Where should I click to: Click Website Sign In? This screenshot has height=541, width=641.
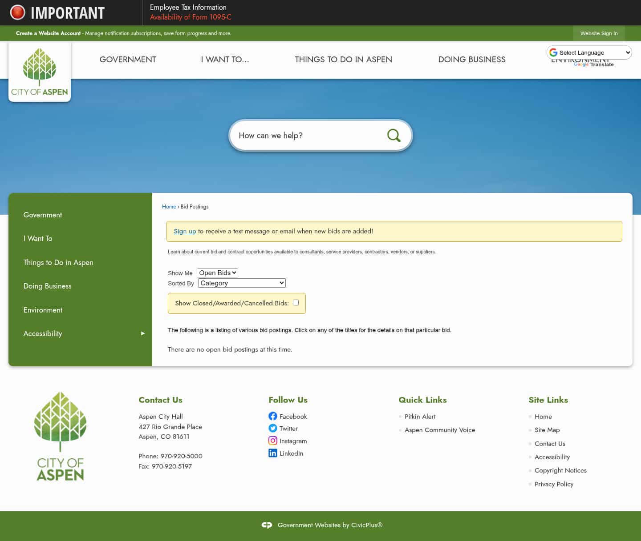tap(599, 33)
